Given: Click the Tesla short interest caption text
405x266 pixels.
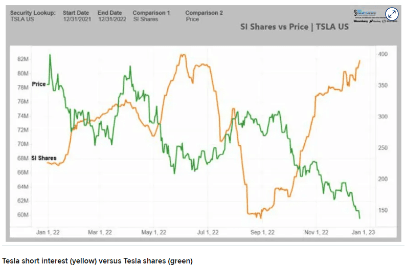Looking at the screenshot, I should (x=97, y=261).
